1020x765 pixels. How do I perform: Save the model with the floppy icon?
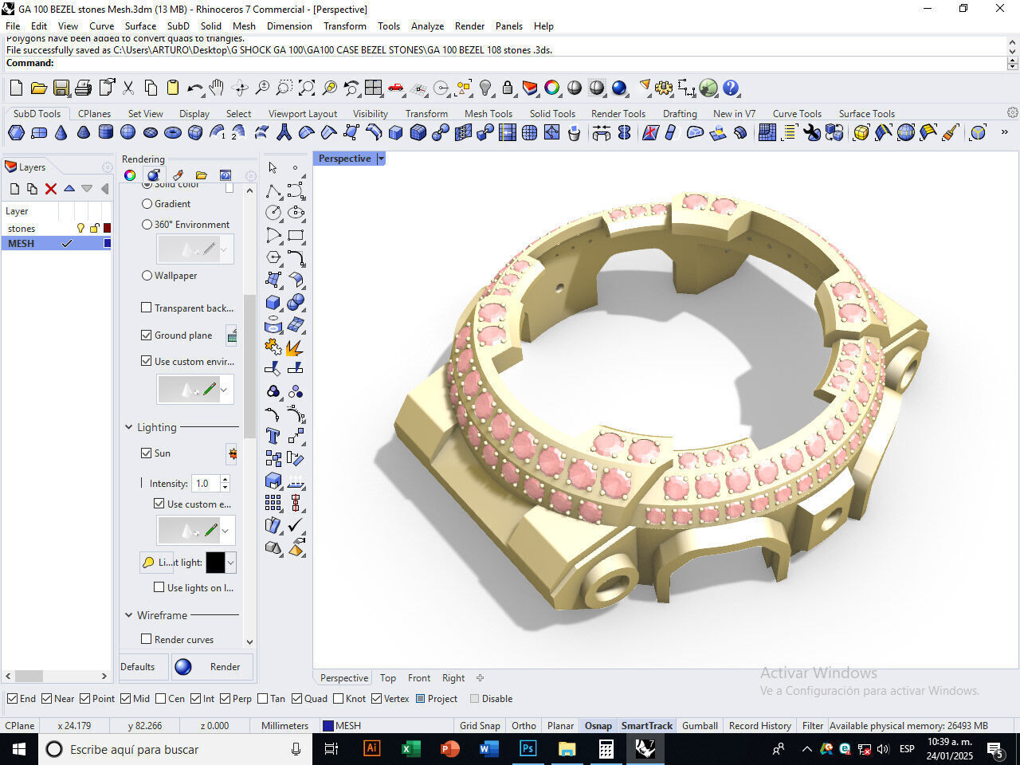click(x=61, y=88)
